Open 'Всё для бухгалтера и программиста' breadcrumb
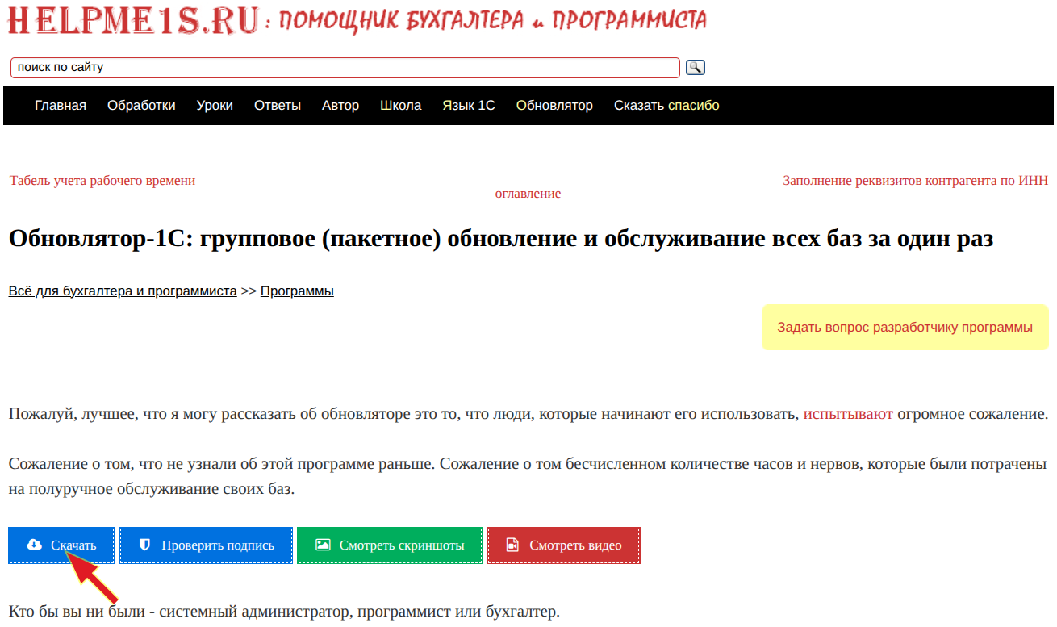Viewport: 1057px width, 627px height. click(123, 291)
